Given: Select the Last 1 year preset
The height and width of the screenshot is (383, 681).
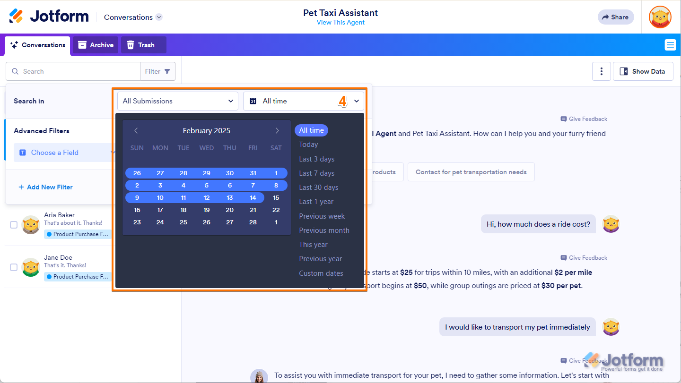Looking at the screenshot, I should tap(316, 202).
